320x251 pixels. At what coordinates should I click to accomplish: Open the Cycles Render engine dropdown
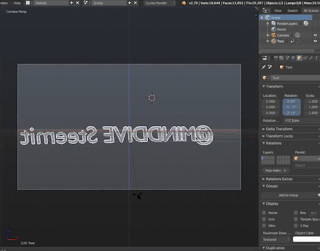pyautogui.click(x=160, y=3)
